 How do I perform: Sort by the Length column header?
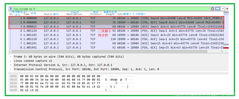[x=110, y=14]
